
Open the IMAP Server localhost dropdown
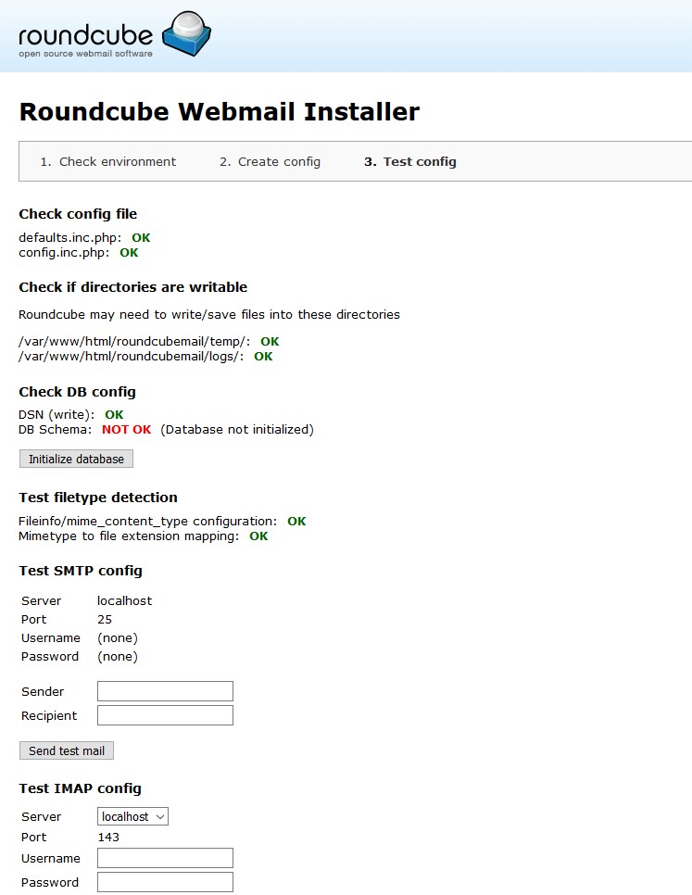pos(132,817)
